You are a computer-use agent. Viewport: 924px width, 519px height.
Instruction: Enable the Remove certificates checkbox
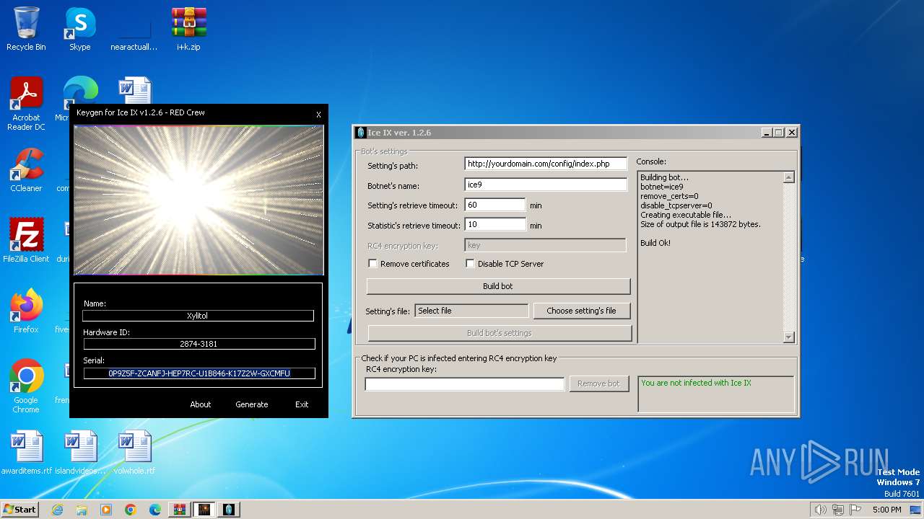click(x=372, y=264)
